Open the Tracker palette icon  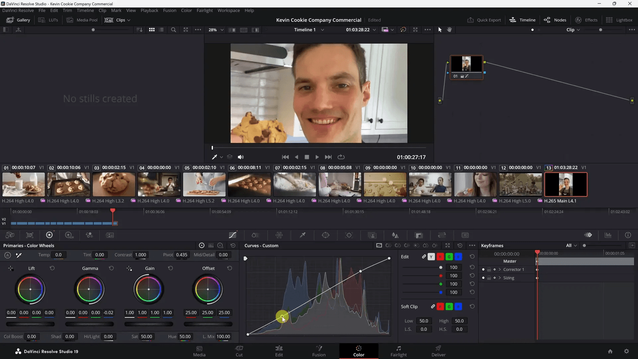coord(349,235)
